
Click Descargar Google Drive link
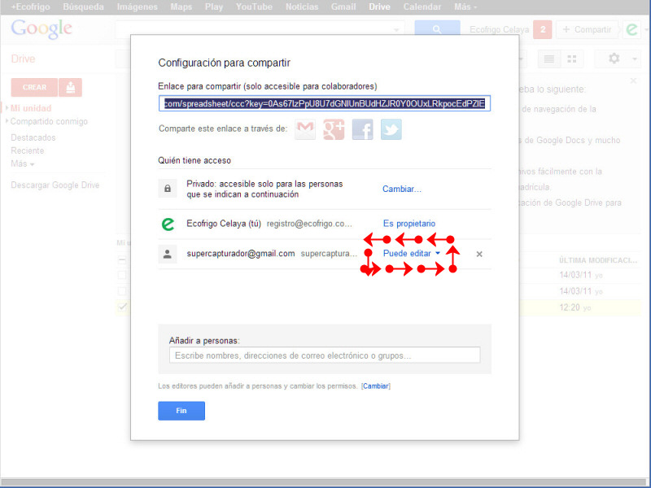(55, 185)
